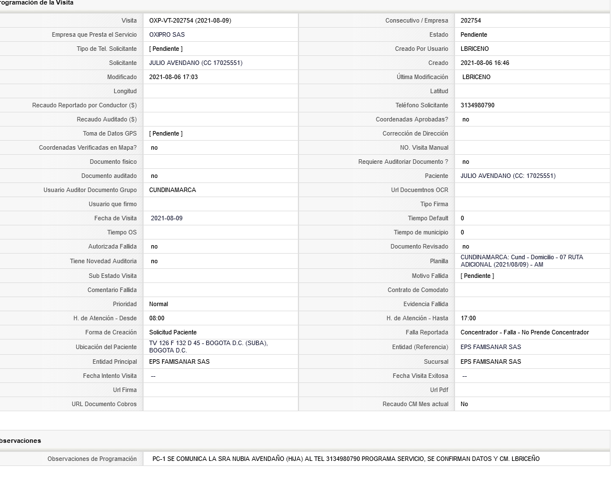Select the visit code OXP-VT-202754 (2021-08-09)
615x479 pixels.
(x=190, y=20)
